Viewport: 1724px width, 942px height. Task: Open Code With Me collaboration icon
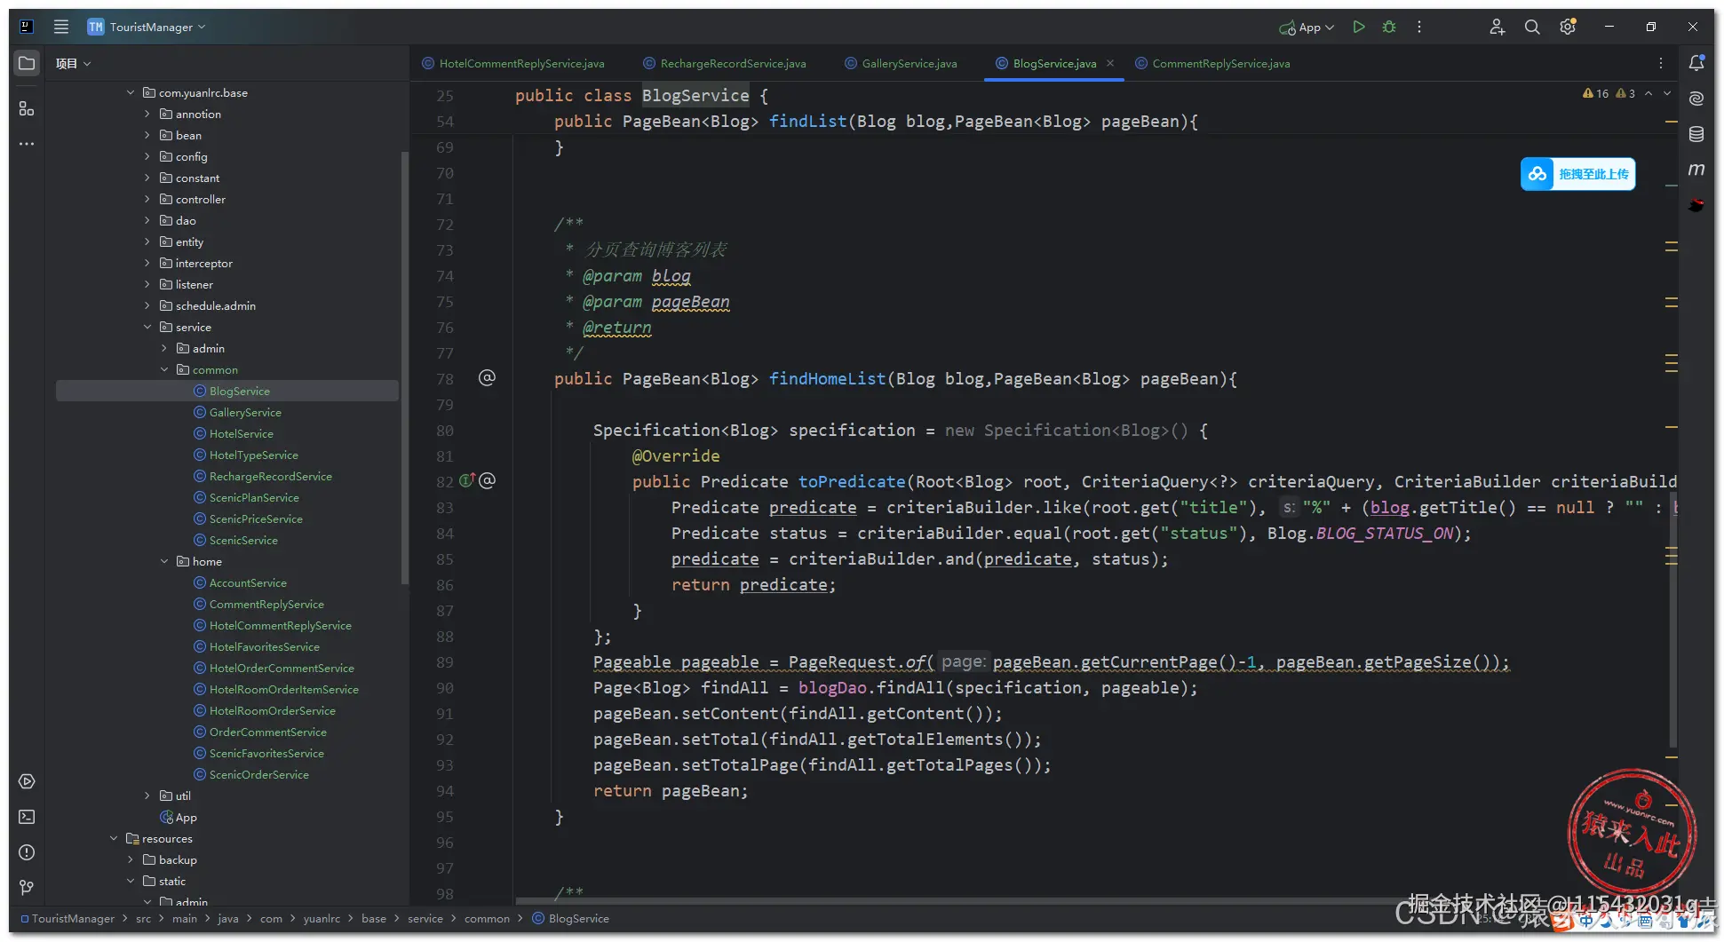click(x=1497, y=27)
